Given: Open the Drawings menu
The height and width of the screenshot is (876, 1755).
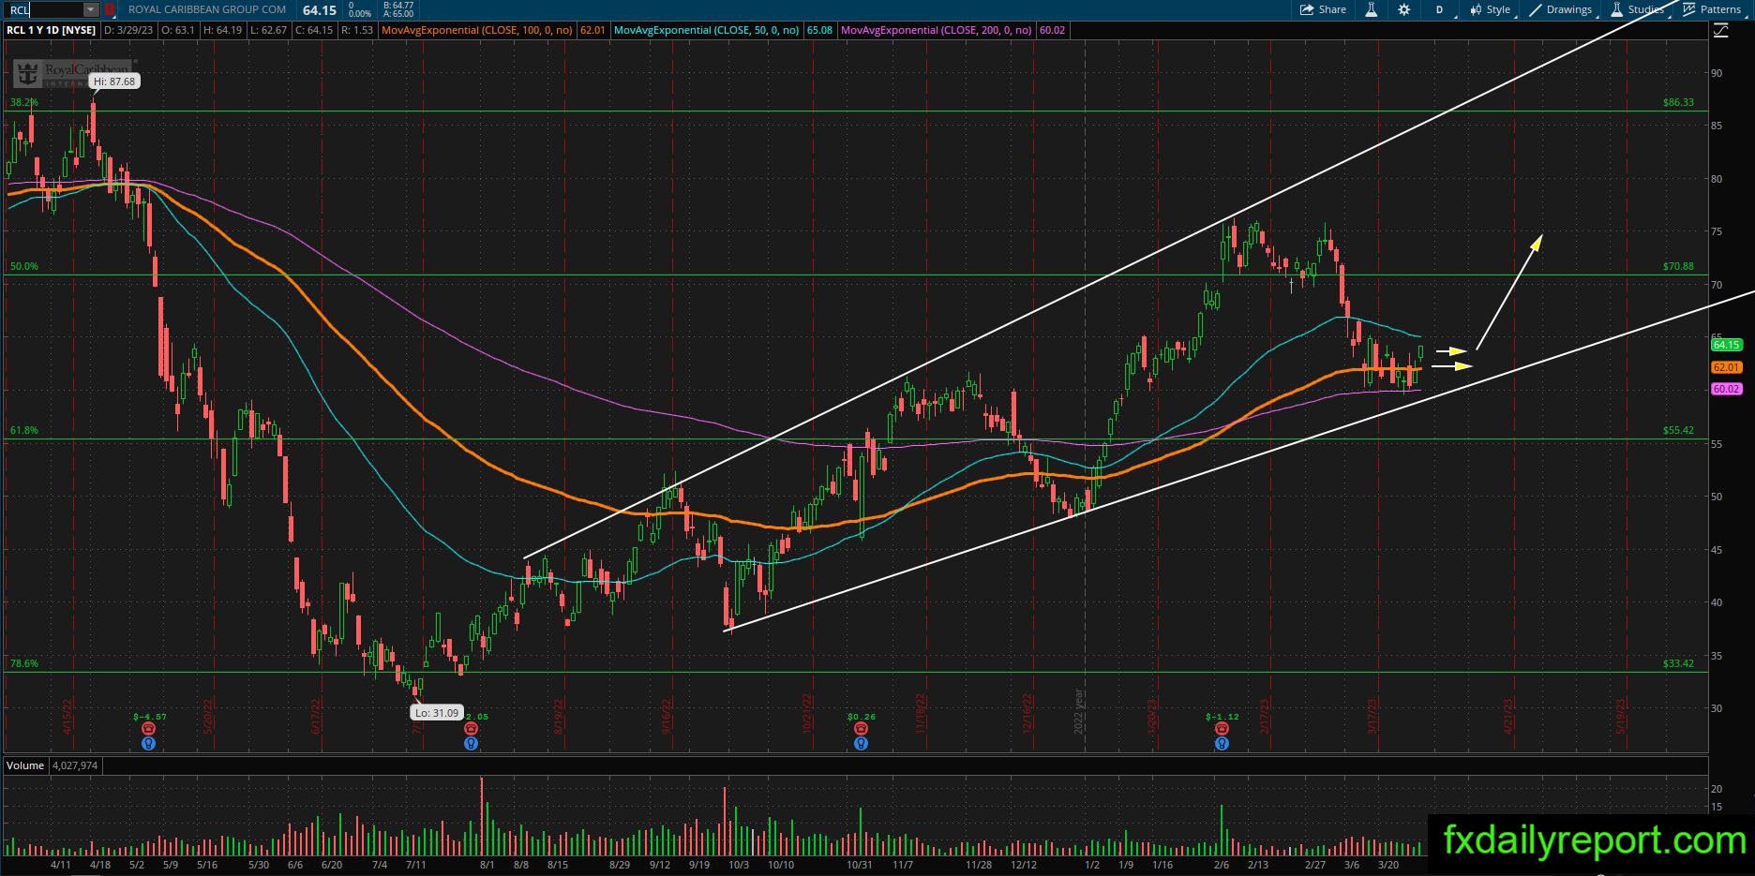Looking at the screenshot, I should click(1561, 9).
